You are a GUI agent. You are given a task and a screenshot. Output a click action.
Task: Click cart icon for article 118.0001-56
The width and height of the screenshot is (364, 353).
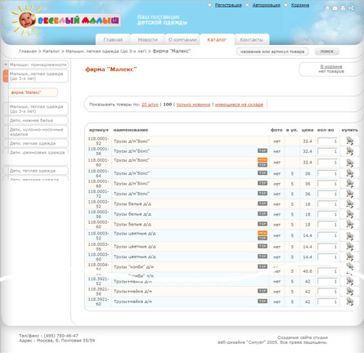349,151
